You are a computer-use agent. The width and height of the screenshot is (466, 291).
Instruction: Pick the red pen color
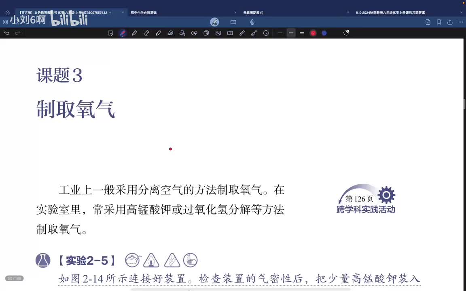tap(313, 33)
